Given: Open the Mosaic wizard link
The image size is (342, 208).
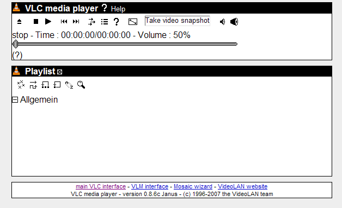Looking at the screenshot, I should coord(193,186).
